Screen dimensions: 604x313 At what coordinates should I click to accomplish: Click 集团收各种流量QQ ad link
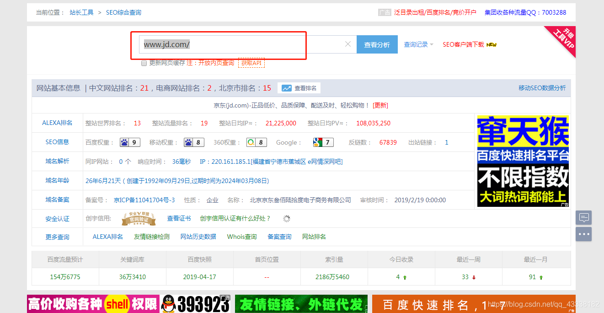point(525,12)
